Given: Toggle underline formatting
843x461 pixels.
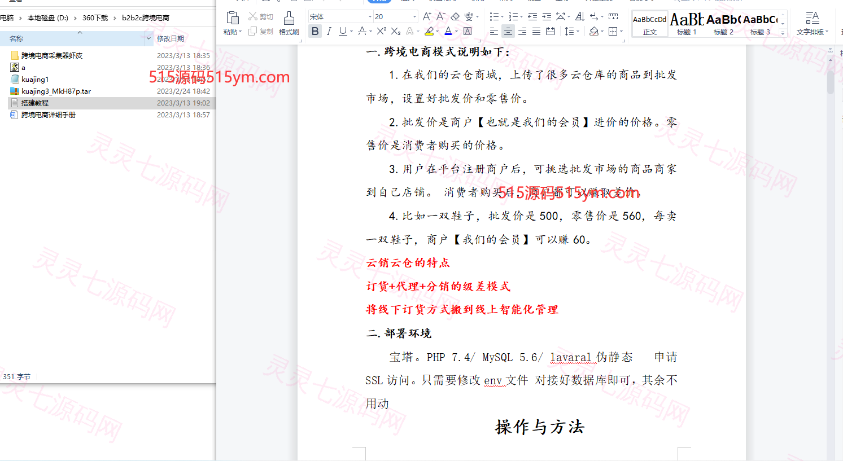Looking at the screenshot, I should (x=343, y=32).
